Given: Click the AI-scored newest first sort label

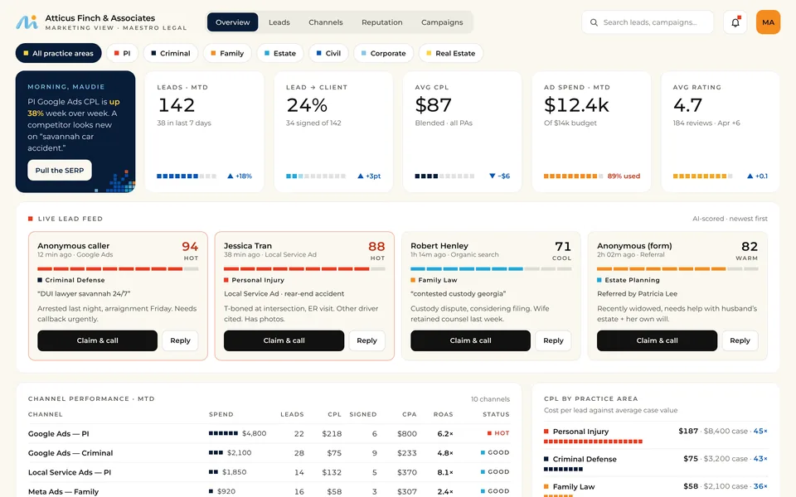Looking at the screenshot, I should (x=730, y=219).
